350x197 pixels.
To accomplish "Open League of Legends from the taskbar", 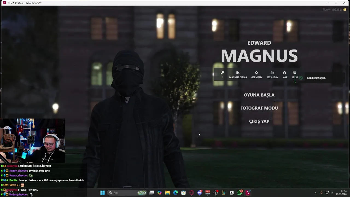I will [224, 193].
